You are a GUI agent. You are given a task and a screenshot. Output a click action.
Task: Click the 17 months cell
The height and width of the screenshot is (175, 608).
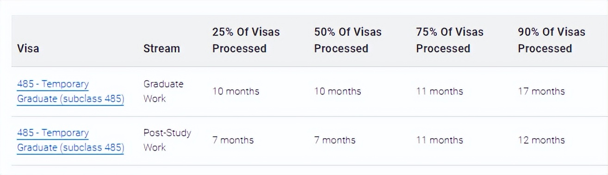click(x=541, y=91)
